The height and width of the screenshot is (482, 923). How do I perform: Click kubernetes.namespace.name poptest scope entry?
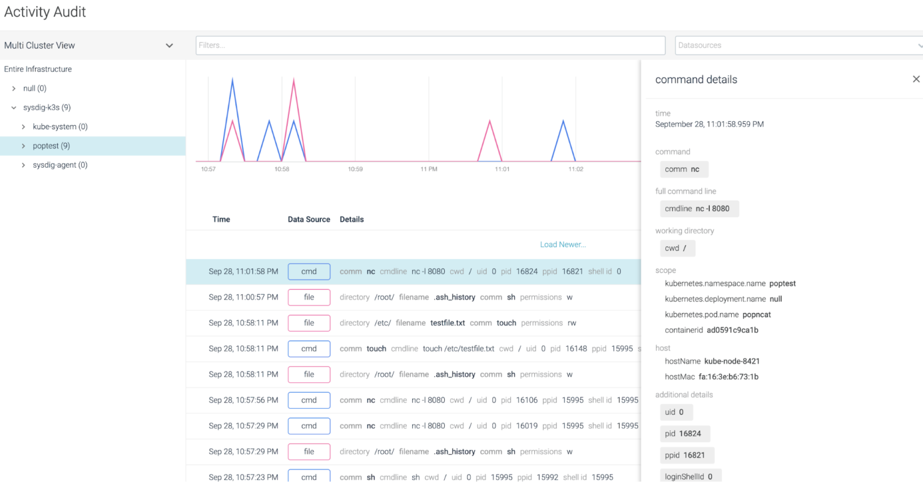click(730, 284)
